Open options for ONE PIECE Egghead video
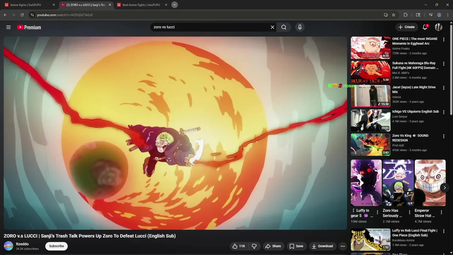This screenshot has height=255, width=453. point(443,40)
